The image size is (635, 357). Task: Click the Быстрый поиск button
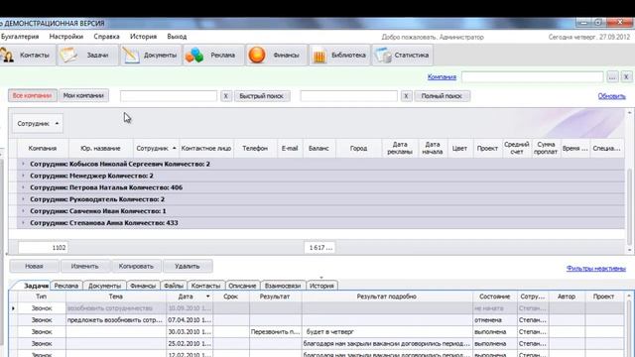point(262,96)
